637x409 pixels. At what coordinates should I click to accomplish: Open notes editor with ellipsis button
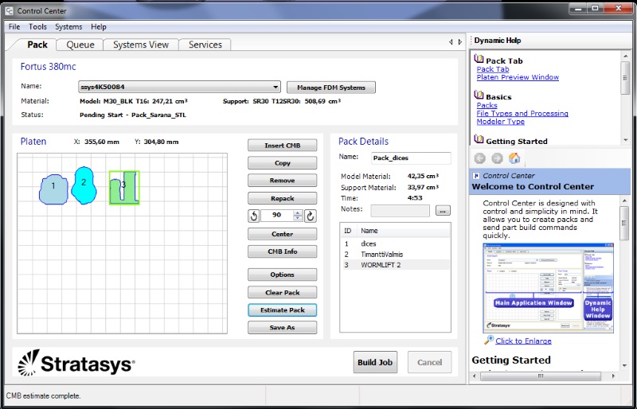443,210
